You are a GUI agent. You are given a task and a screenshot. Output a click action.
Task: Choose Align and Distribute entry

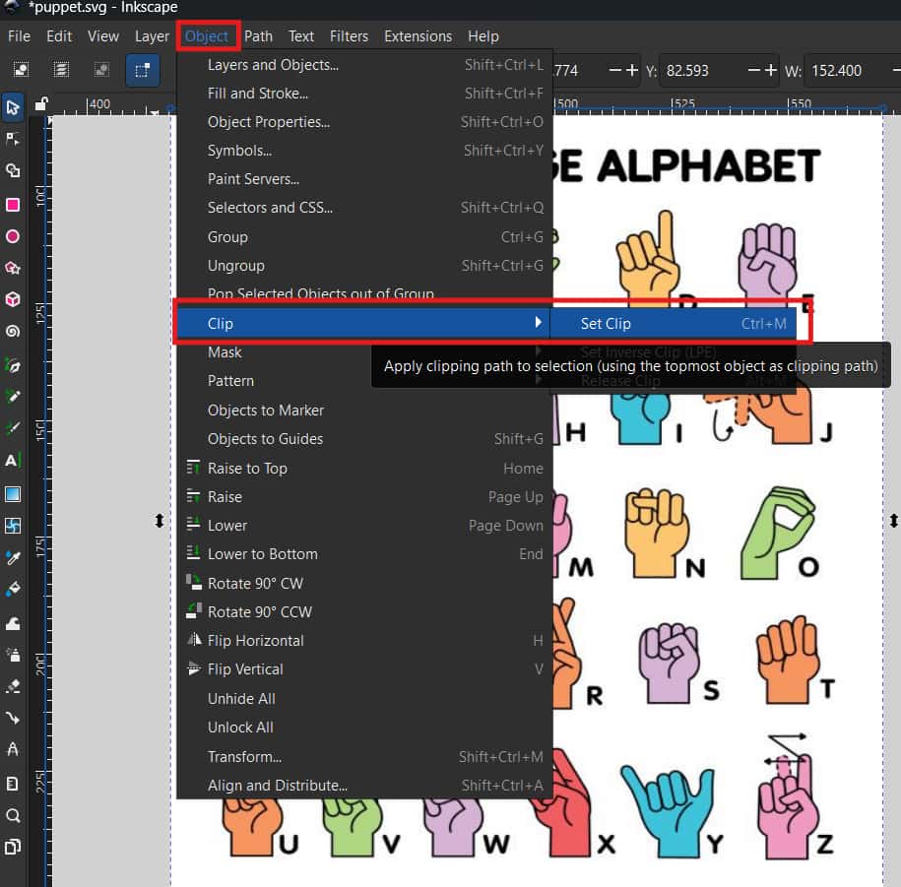point(364,786)
